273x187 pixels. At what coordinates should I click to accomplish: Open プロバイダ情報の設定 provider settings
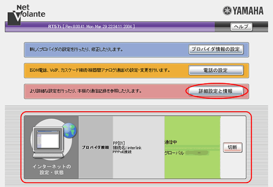[215, 49]
